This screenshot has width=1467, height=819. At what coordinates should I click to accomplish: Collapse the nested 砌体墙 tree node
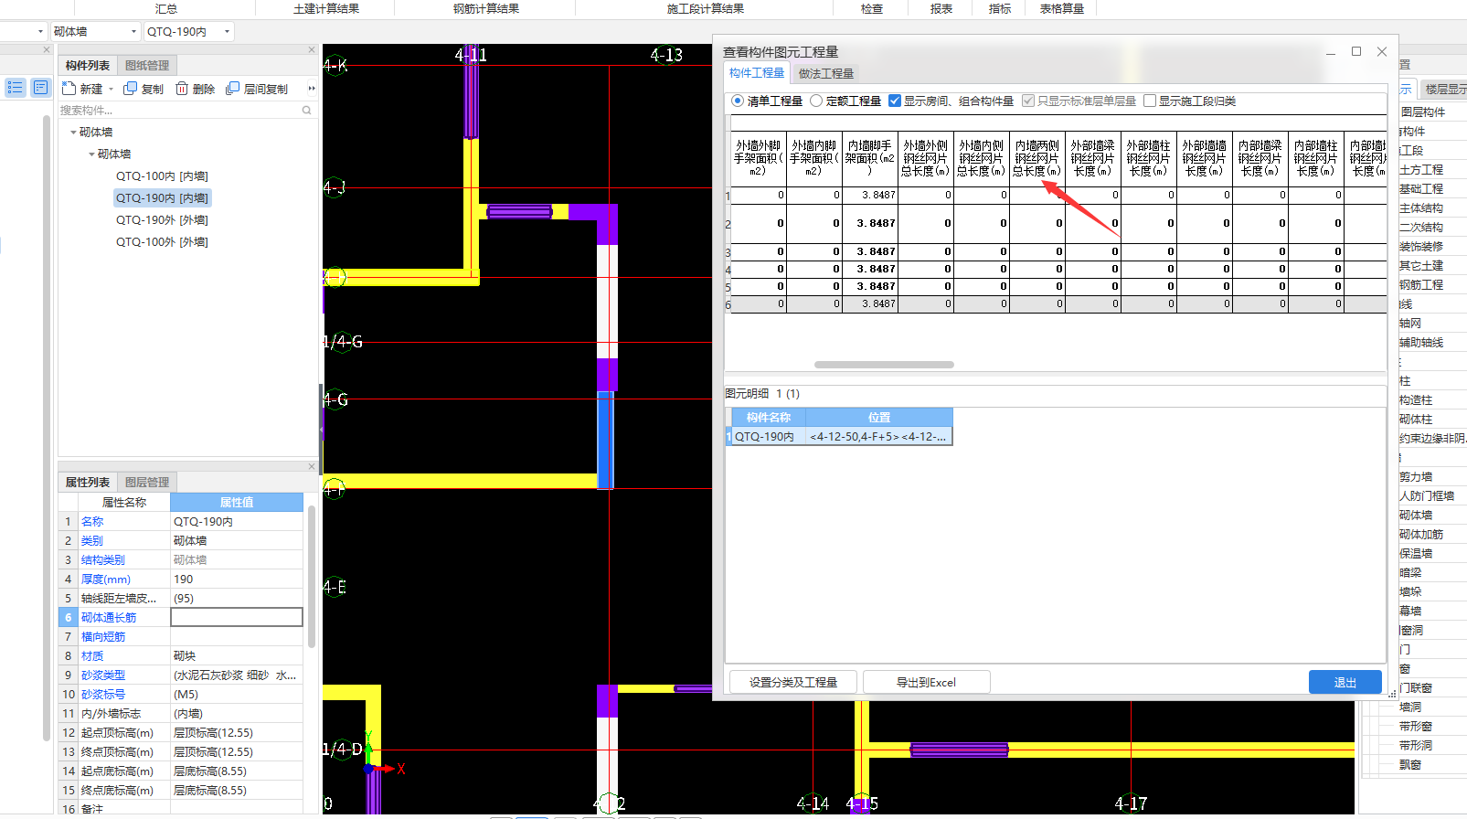(x=91, y=154)
